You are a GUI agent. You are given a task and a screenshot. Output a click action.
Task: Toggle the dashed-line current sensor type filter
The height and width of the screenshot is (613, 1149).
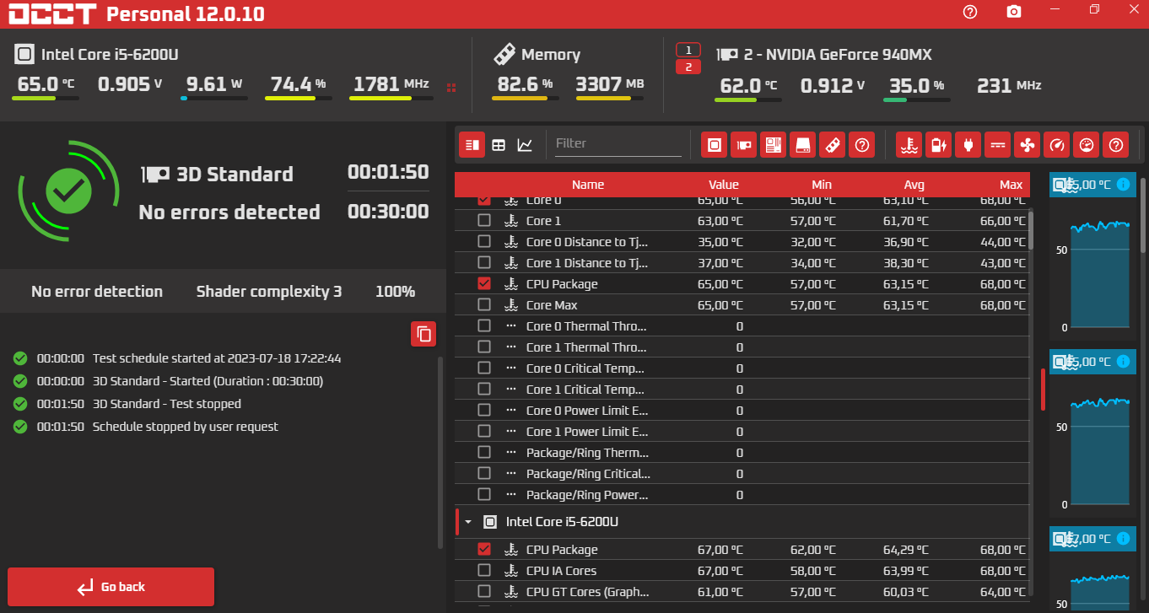pos(998,144)
